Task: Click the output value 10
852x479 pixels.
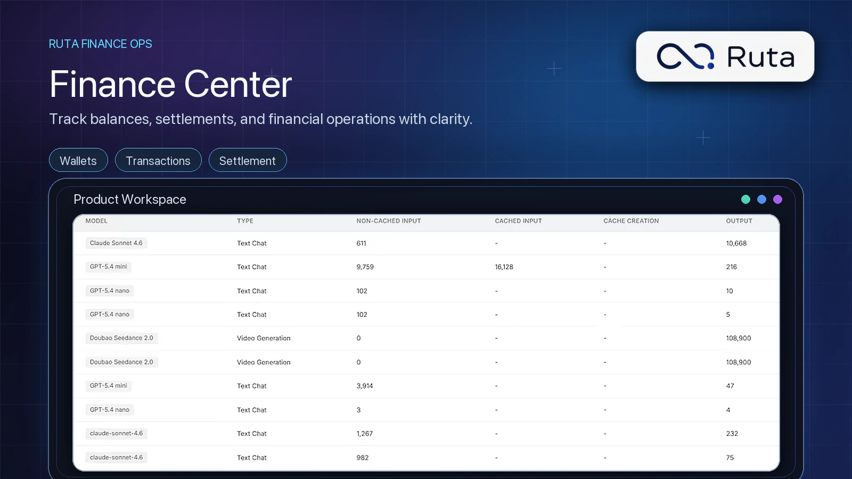Action: (x=730, y=291)
